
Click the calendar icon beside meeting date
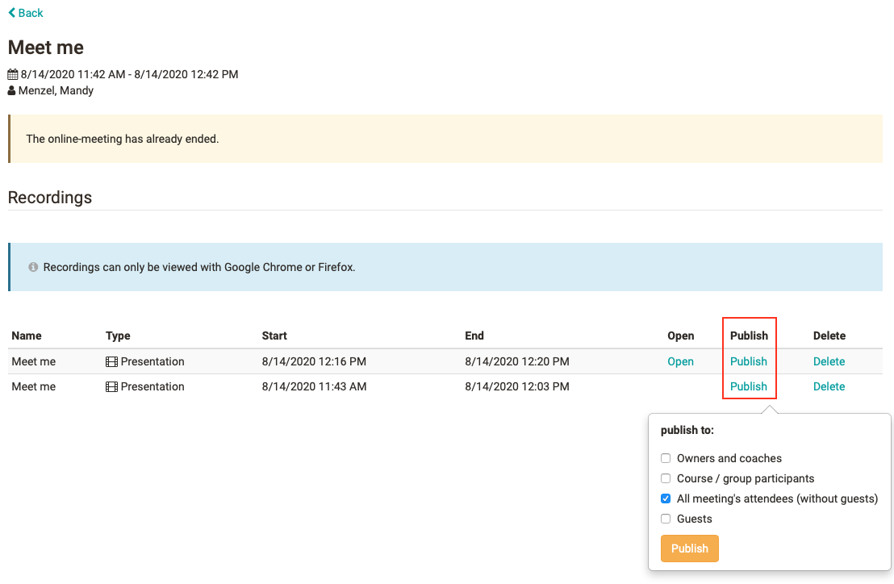[13, 75]
